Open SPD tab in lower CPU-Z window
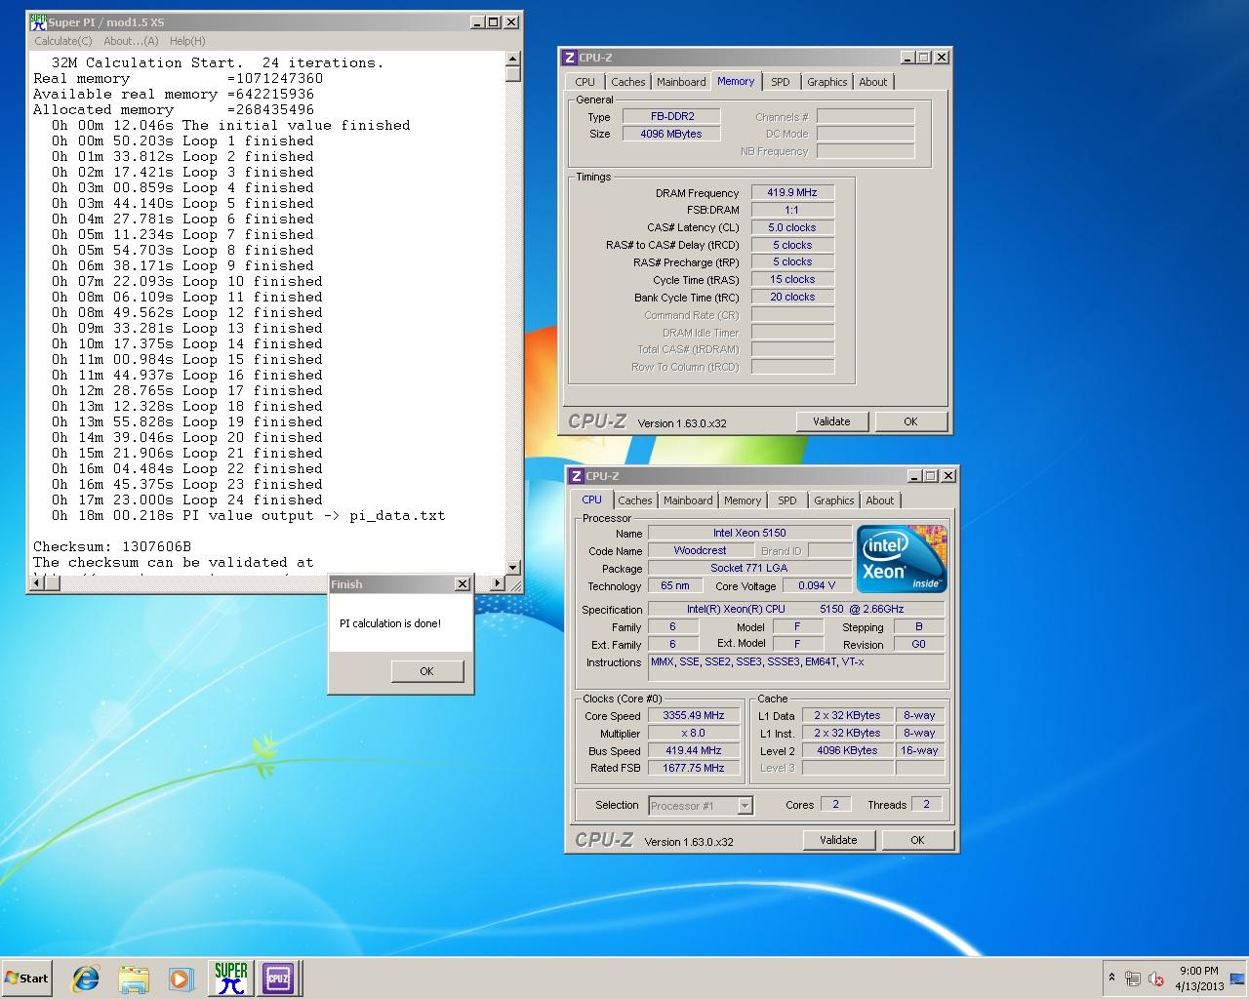Image resolution: width=1249 pixels, height=999 pixels. coord(787,500)
